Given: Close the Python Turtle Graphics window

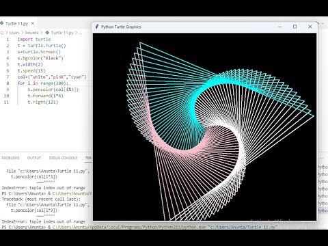Looking at the screenshot, I should coord(310,27).
